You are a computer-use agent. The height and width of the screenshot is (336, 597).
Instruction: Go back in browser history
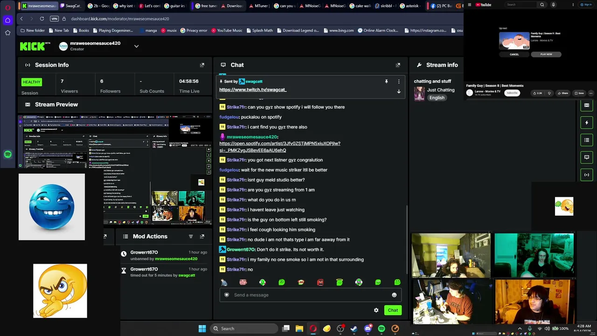(x=21, y=19)
